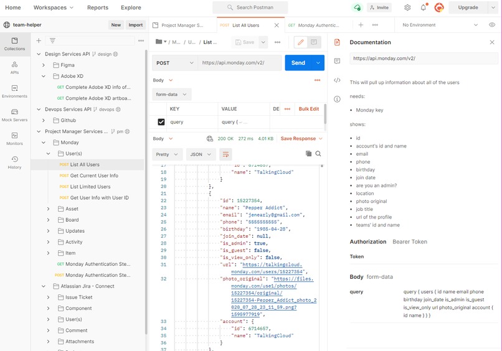Click the Import button

pyautogui.click(x=135, y=25)
